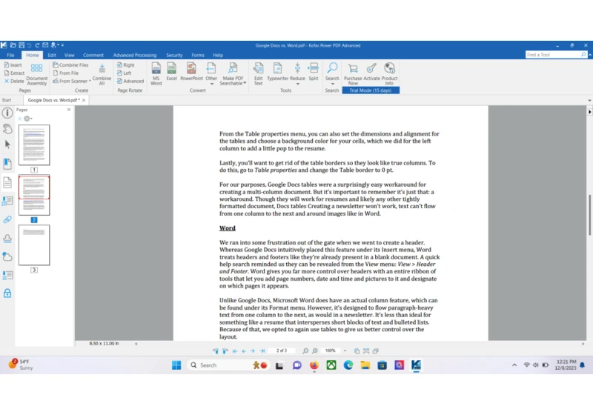Click Extract pages in the ribbon

[14, 73]
